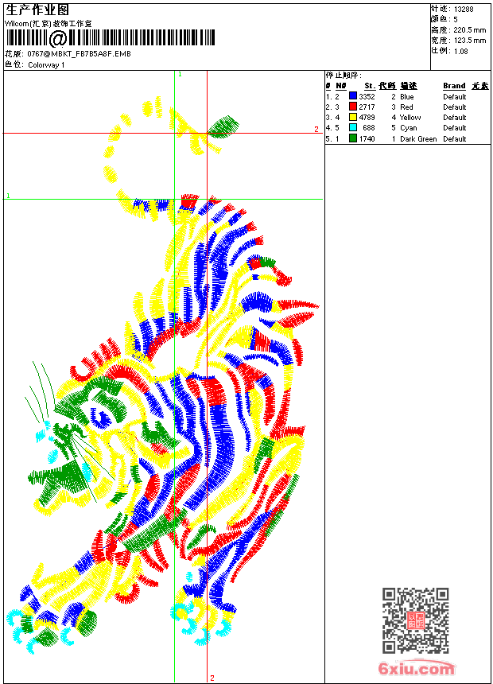Click the N# column header
Screen dimensions: 493x684
tap(341, 86)
